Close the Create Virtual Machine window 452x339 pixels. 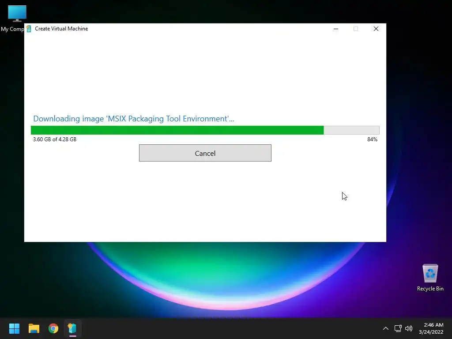pos(376,29)
